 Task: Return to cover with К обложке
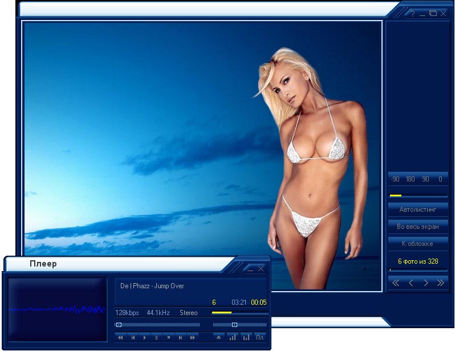click(x=418, y=244)
